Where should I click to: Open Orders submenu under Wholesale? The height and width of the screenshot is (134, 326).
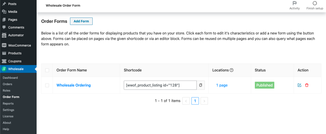(x=8, y=84)
